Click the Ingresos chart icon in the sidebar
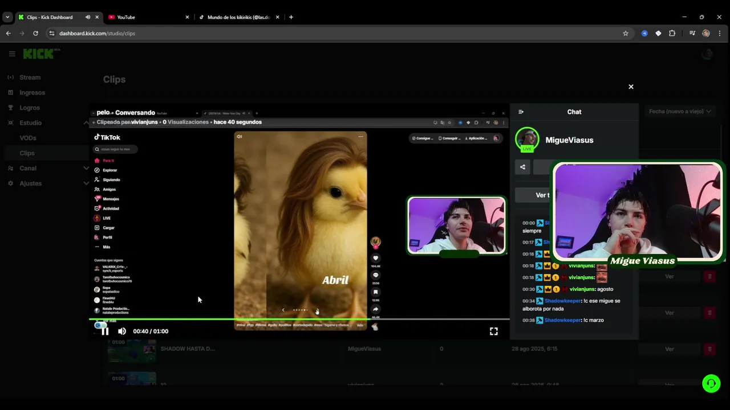This screenshot has height=410, width=730. click(10, 92)
